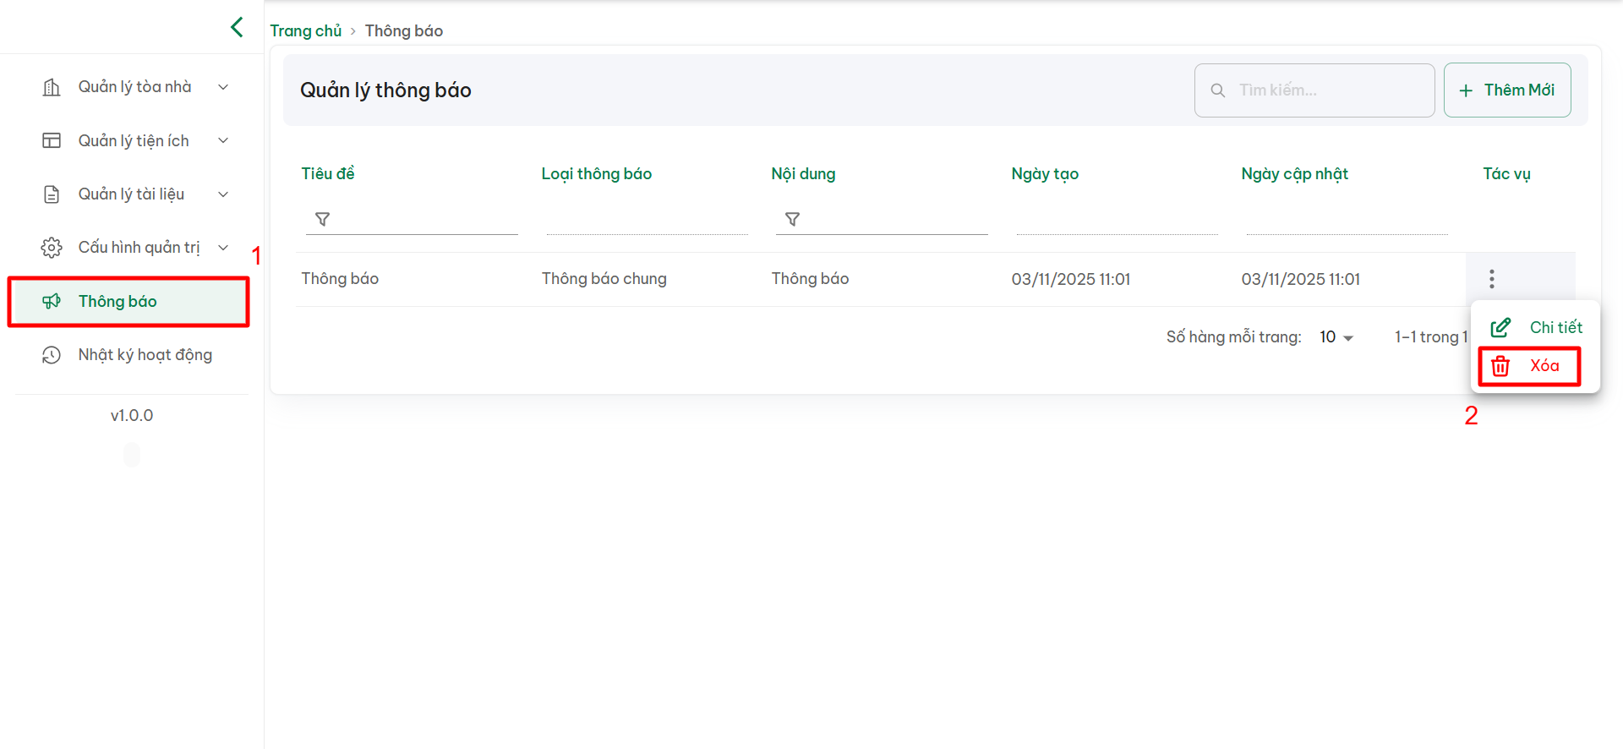Image resolution: width=1623 pixels, height=749 pixels.
Task: Collapse sidebar with the back arrow
Action: click(237, 27)
